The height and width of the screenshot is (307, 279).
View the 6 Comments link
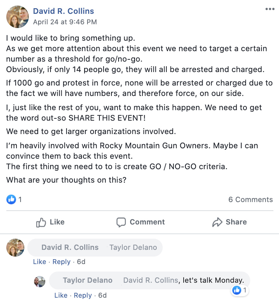coord(250,199)
